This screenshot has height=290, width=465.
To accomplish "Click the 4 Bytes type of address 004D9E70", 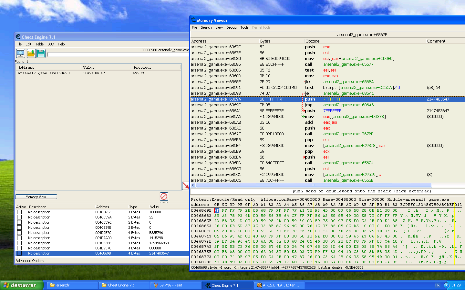I will [134, 233].
